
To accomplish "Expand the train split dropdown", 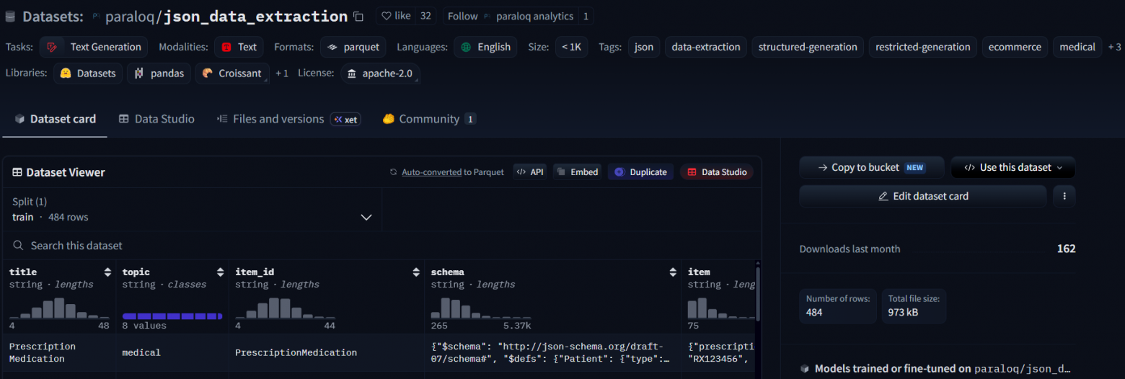I will tap(193, 209).
